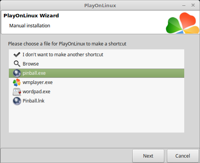Pick wordpad.exe from the file list
Image resolution: width=200 pixels, height=163 pixels.
point(97,92)
